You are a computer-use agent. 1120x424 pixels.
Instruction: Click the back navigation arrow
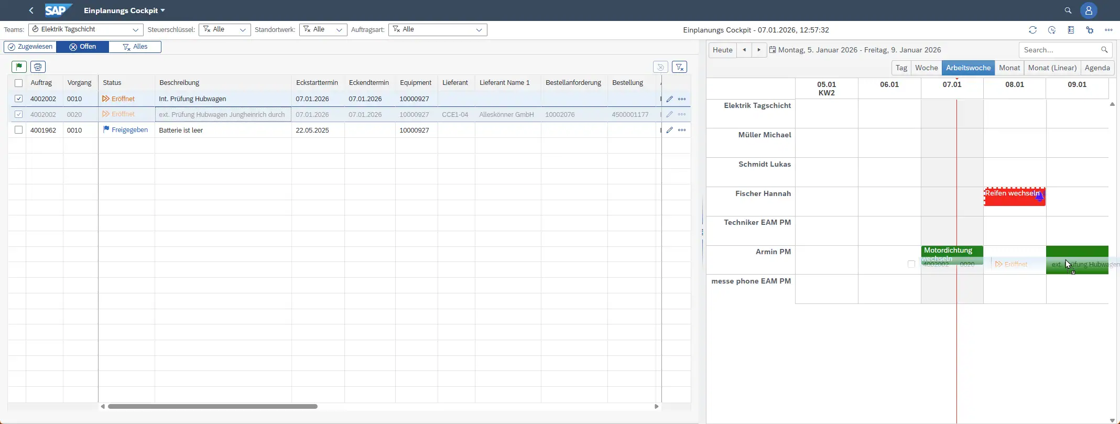[31, 10]
